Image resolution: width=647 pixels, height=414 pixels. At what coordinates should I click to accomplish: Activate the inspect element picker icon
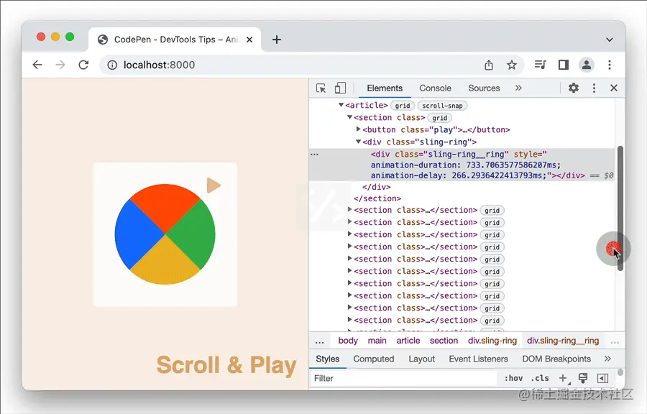tap(321, 88)
